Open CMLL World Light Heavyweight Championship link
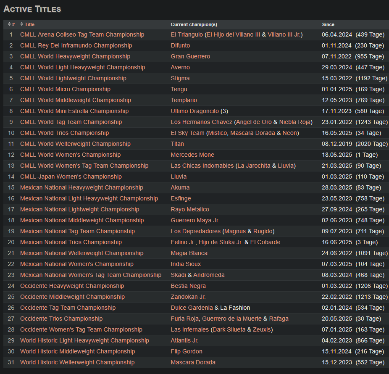Image resolution: width=389 pixels, height=374 pixels. pos(83,67)
